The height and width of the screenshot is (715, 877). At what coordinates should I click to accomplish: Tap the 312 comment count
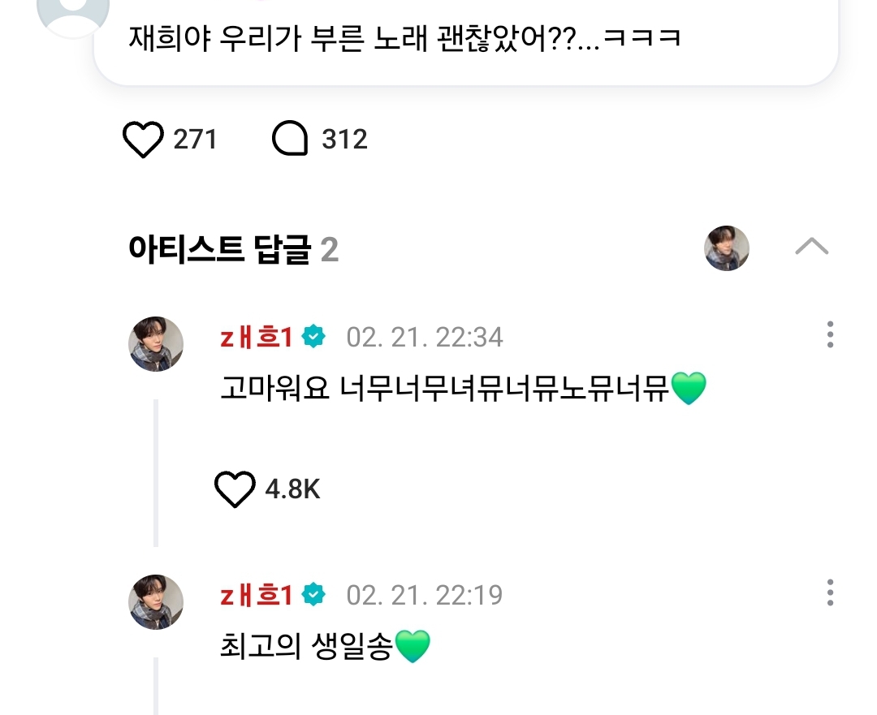344,140
